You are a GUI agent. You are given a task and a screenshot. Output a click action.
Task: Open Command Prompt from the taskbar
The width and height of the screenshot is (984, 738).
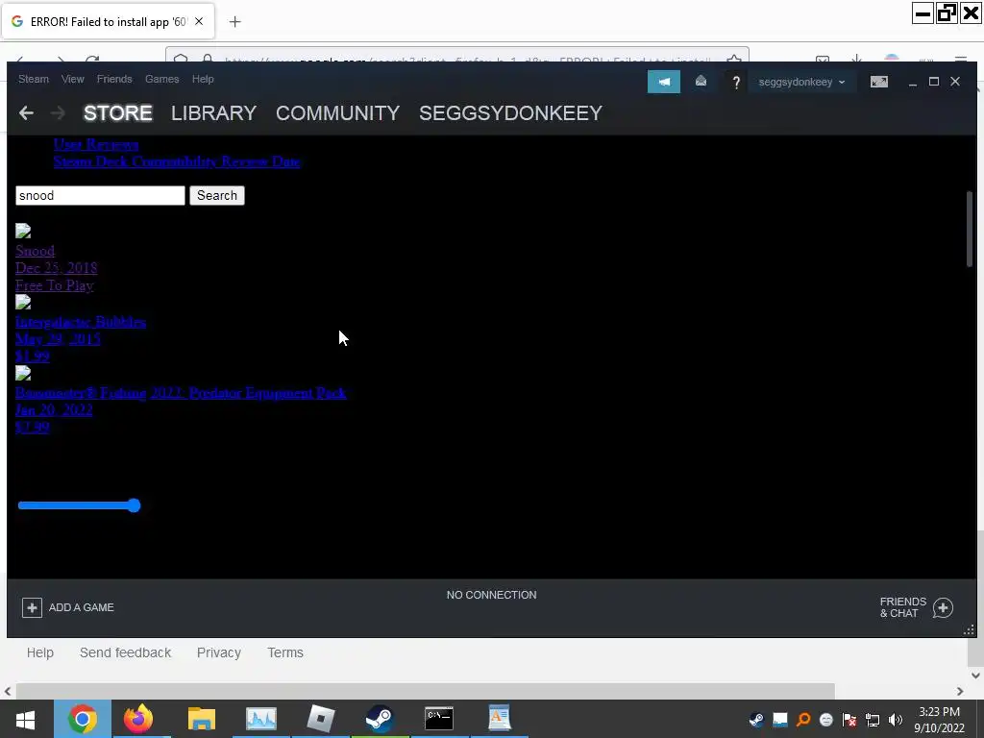tap(439, 719)
